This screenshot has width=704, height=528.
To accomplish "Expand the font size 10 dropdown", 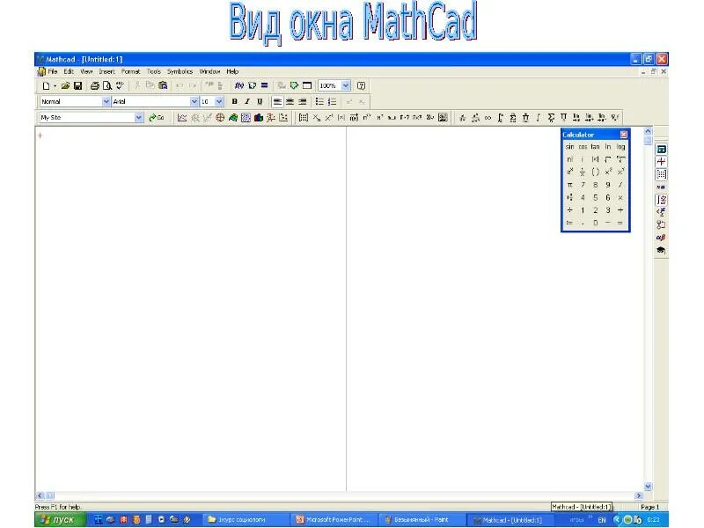I will 219,101.
